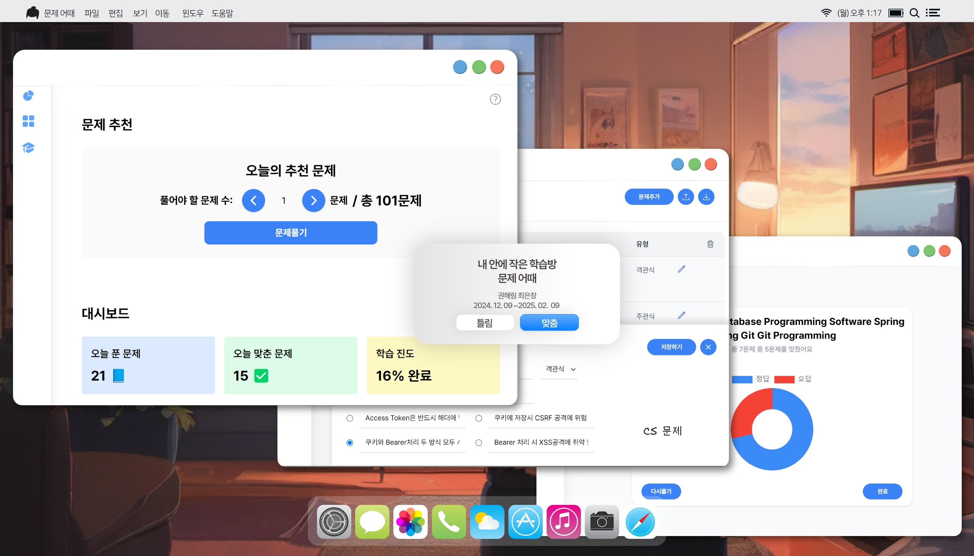Image resolution: width=974 pixels, height=556 pixels.
Task: Click the X close button next to 저장하기
Action: pos(708,347)
